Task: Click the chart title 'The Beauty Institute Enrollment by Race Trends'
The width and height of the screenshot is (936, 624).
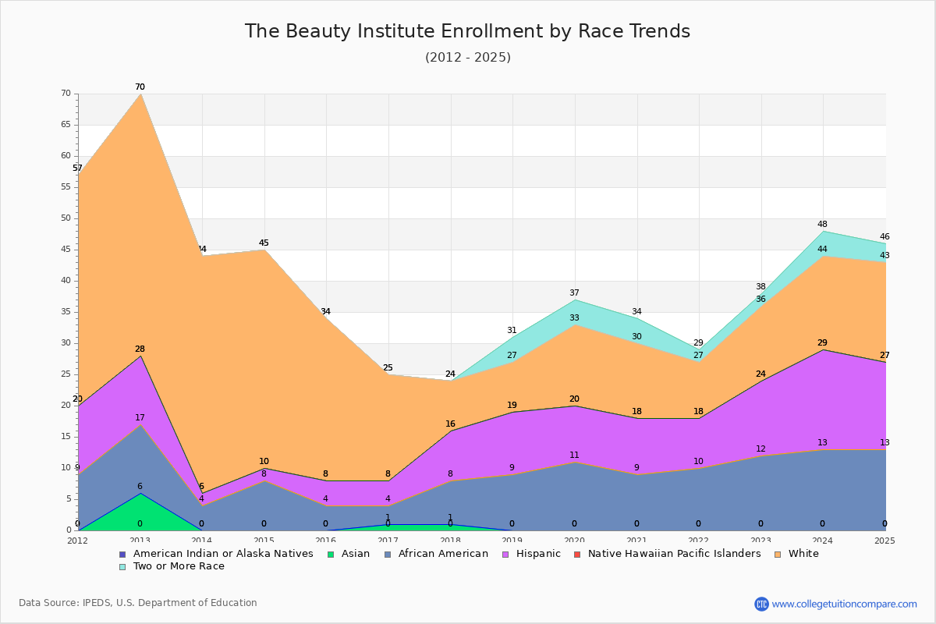Action: pyautogui.click(x=467, y=31)
